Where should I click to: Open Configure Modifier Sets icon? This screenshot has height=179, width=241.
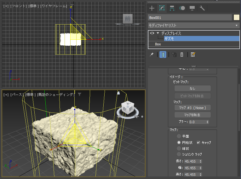click(193, 55)
